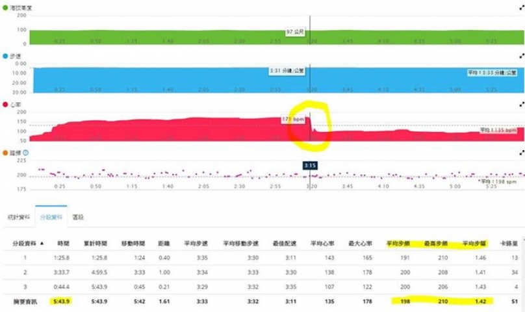Click lap 1 average cadence 191
This screenshot has width=525, height=312.
pyautogui.click(x=405, y=257)
